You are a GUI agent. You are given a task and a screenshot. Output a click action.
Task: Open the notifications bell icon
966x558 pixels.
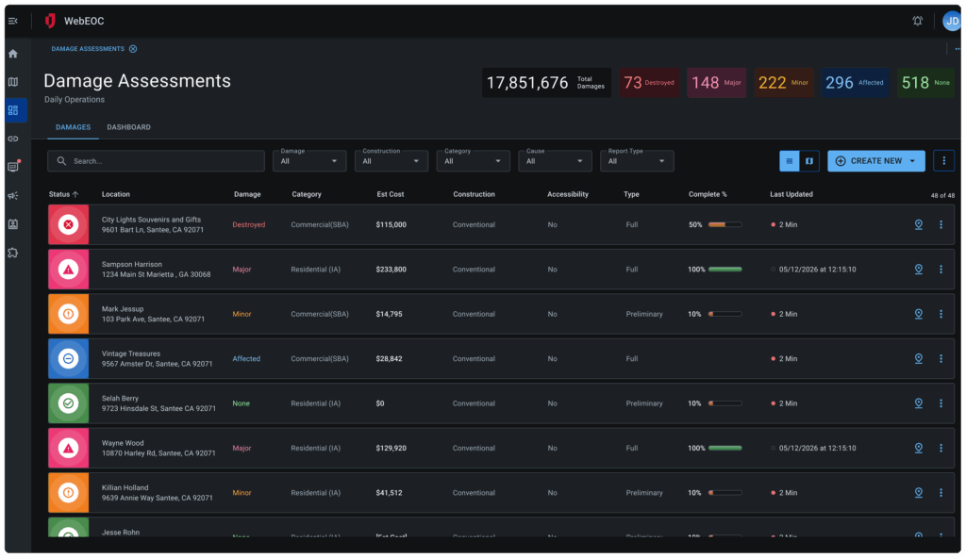pyautogui.click(x=917, y=21)
